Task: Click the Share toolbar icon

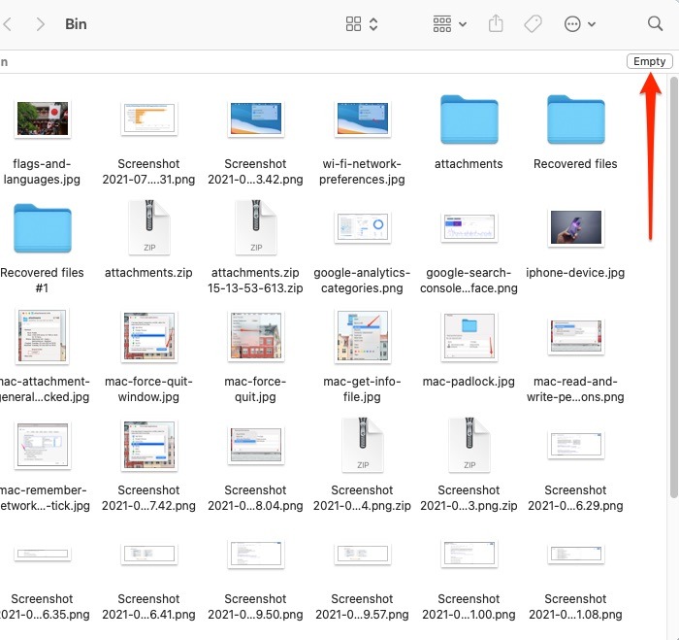Action: [496, 23]
